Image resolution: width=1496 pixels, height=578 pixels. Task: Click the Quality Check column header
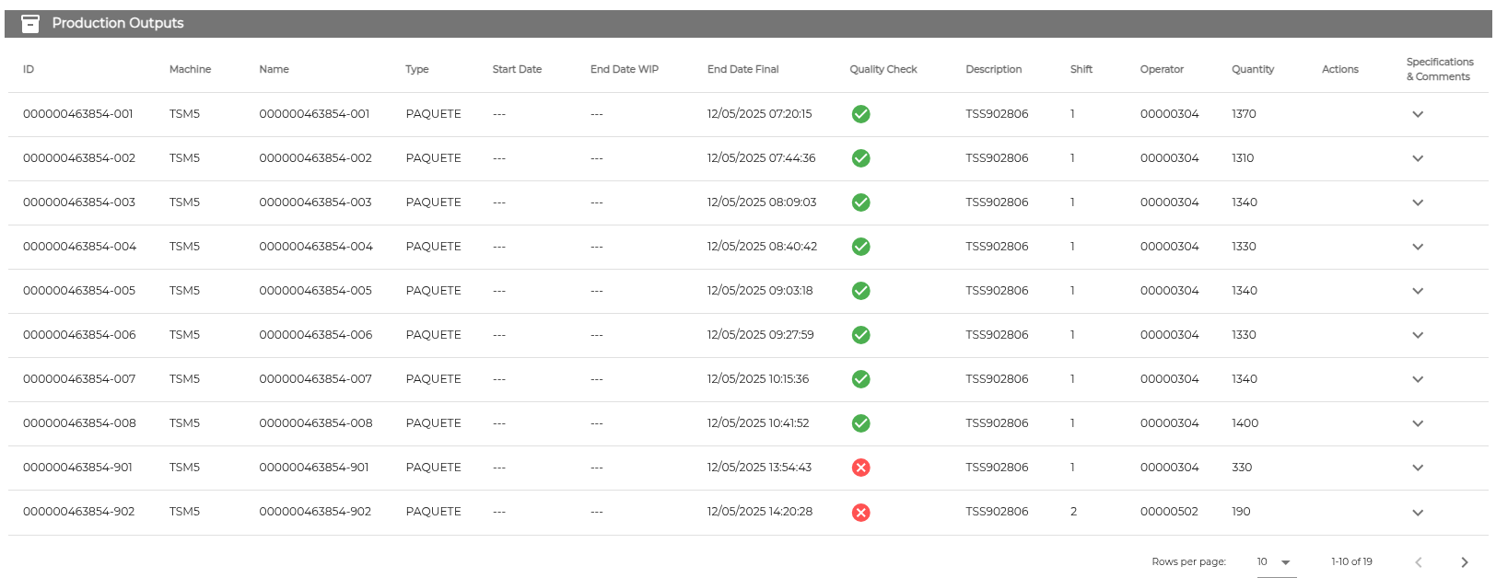[x=883, y=69]
